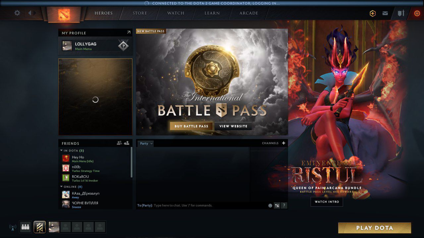Click the Queen of Pain Arcana Bundle text
Screen dimensions: 424x238
tap(327, 188)
